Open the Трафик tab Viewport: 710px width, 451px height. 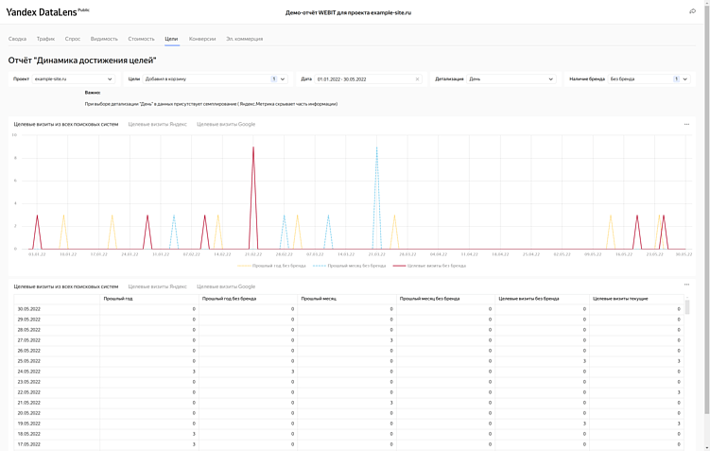[x=45, y=39]
